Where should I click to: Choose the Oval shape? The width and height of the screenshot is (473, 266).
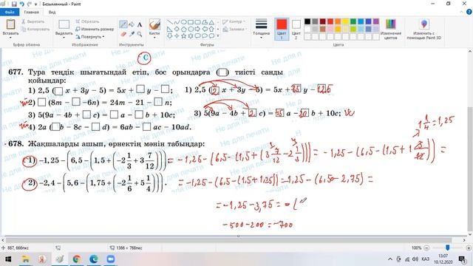184,22
